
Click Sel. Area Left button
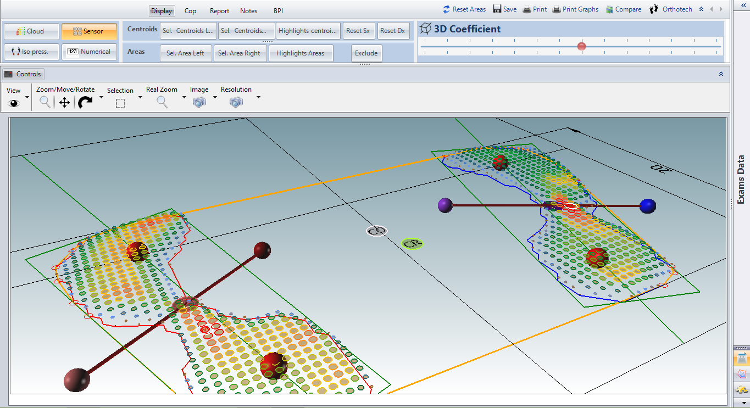tap(186, 53)
